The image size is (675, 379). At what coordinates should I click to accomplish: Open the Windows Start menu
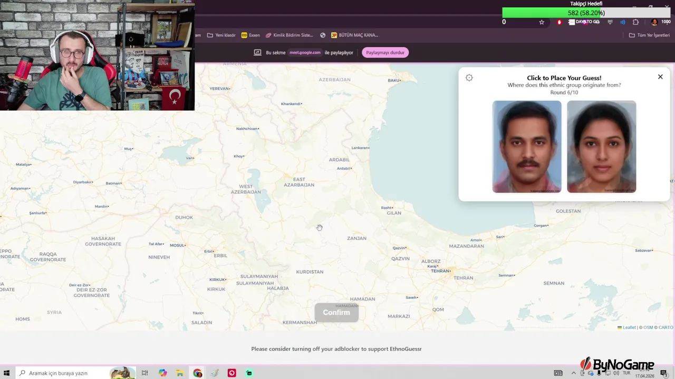pos(7,373)
